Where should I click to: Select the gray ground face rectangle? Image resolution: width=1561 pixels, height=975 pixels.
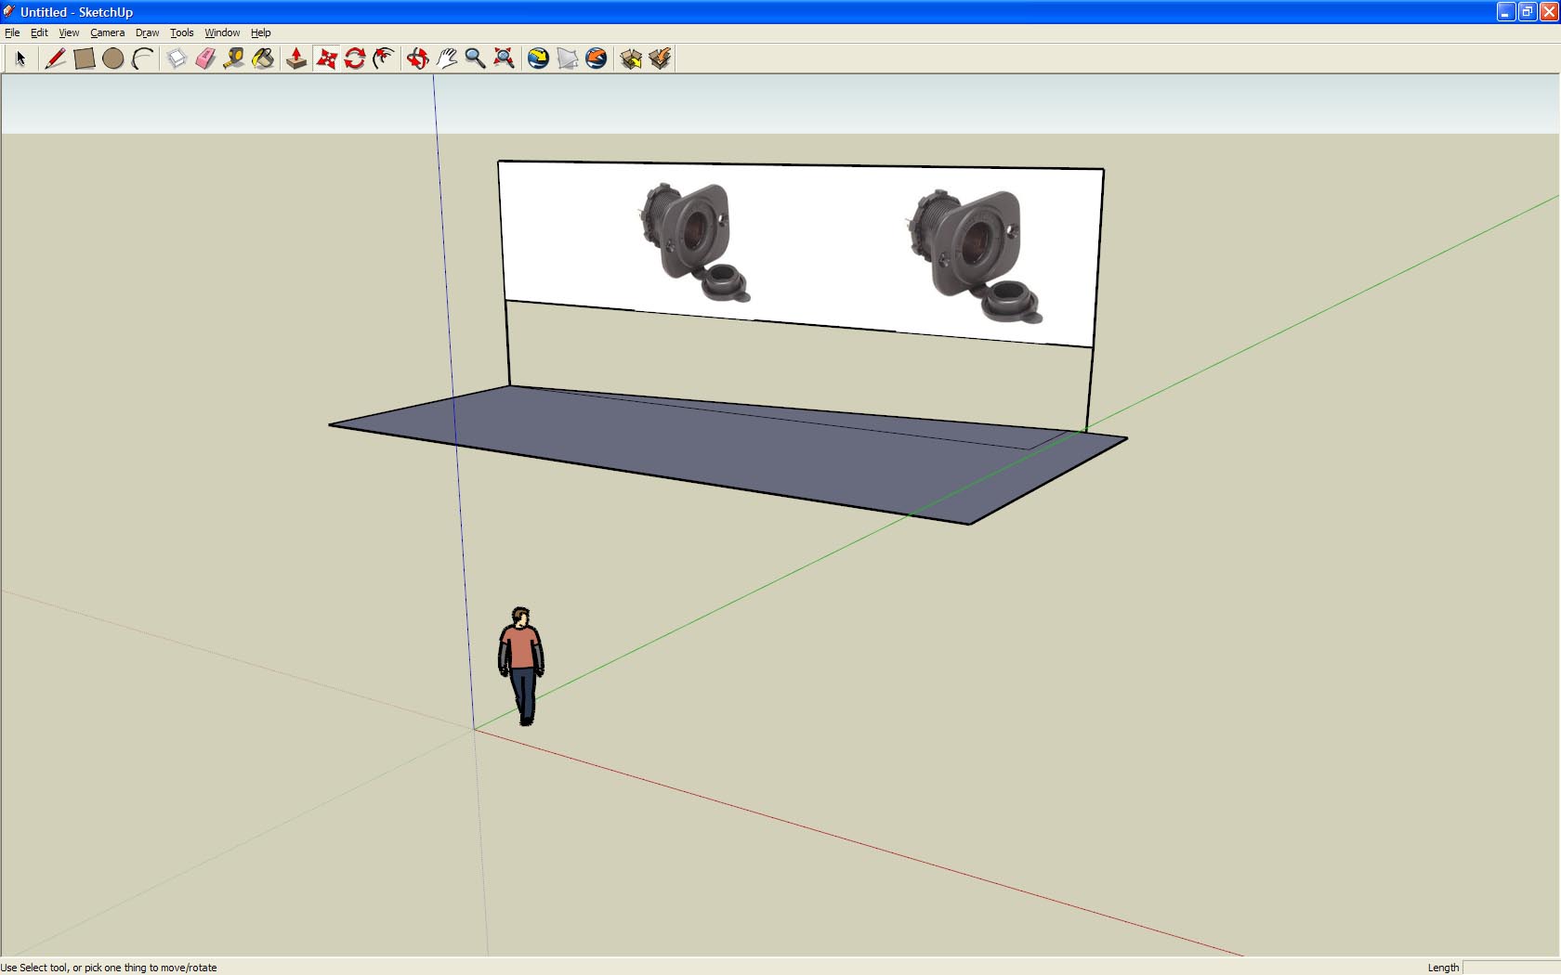[728, 454]
